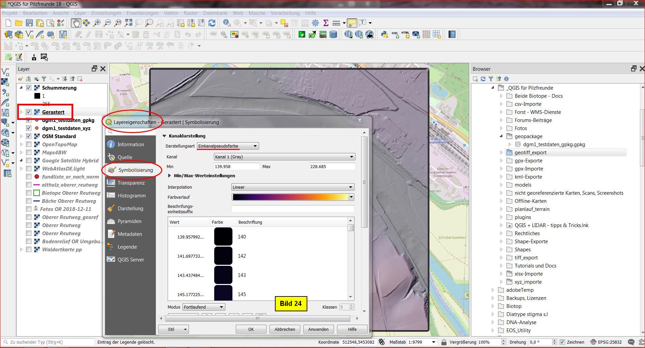Open the Interpolation Linear dropdown
Screen dimensions: 645x348
[x=292, y=187]
